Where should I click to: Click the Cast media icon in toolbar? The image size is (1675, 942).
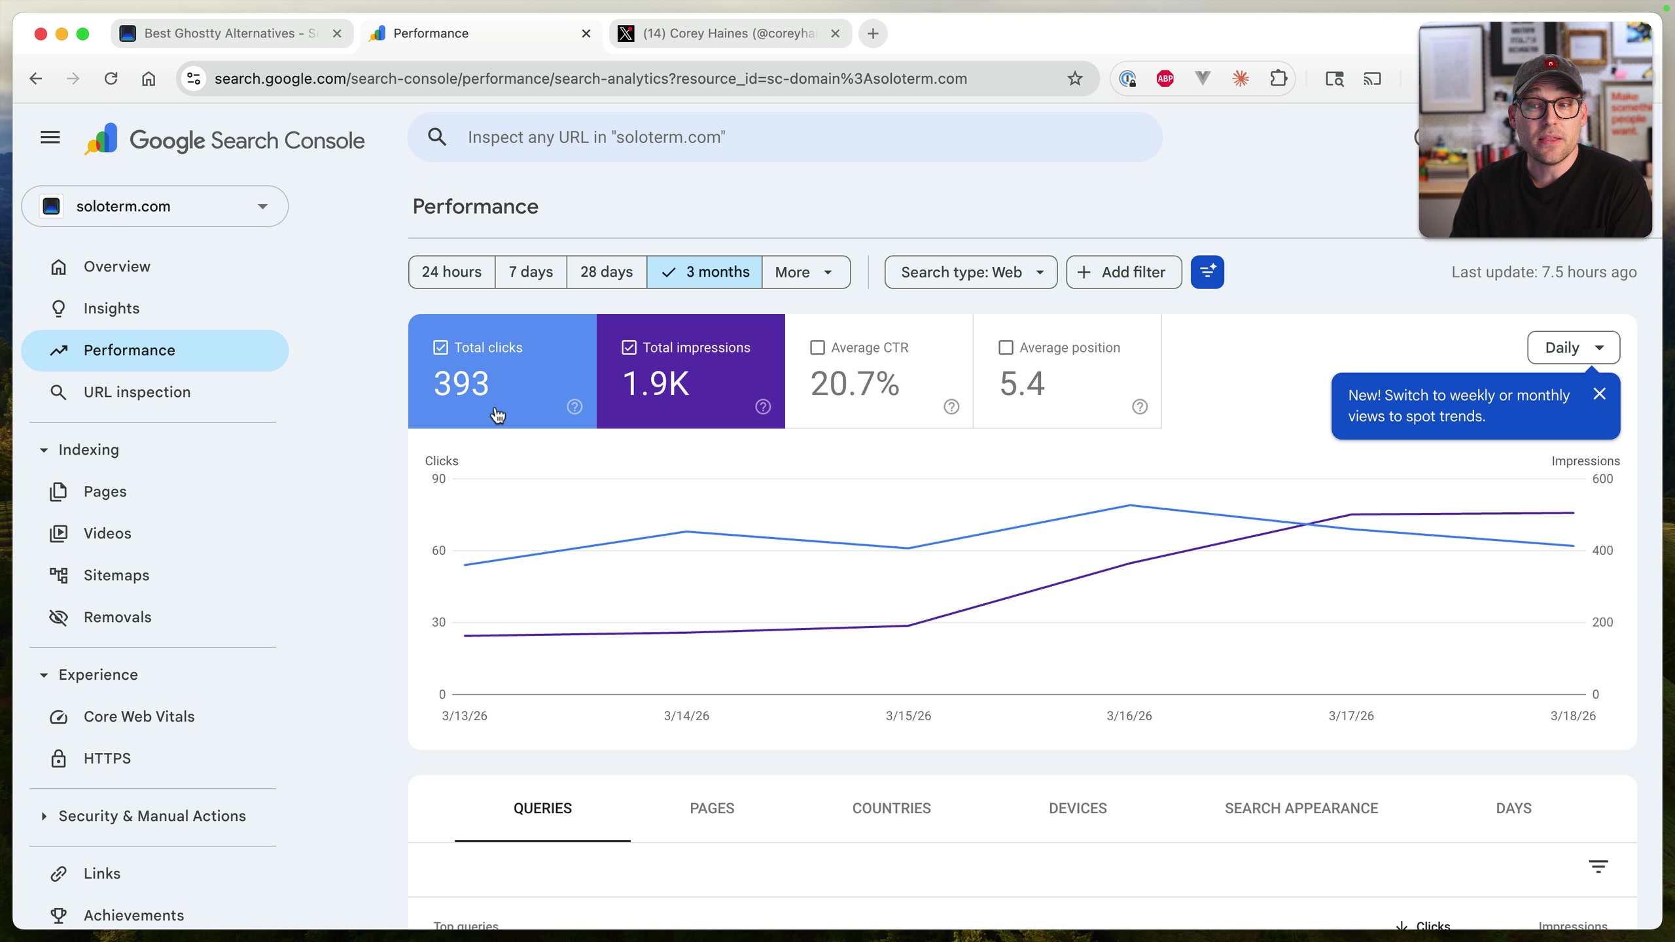click(1372, 79)
